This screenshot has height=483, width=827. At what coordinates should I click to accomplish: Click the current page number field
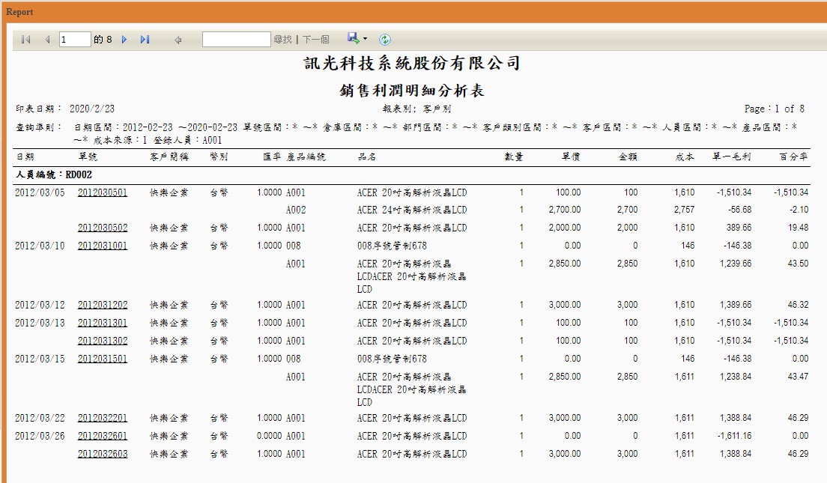[x=75, y=40]
